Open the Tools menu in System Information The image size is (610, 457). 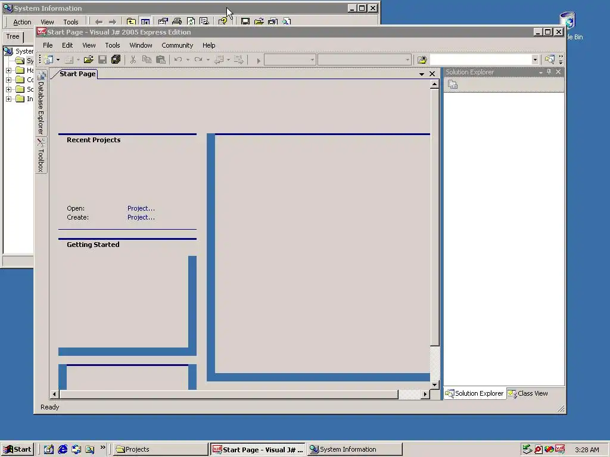click(x=71, y=22)
